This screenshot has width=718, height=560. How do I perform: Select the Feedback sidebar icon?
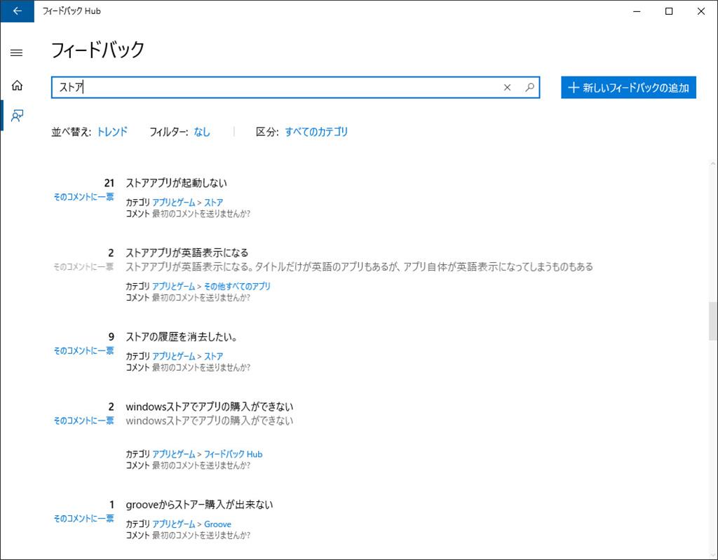pyautogui.click(x=17, y=116)
